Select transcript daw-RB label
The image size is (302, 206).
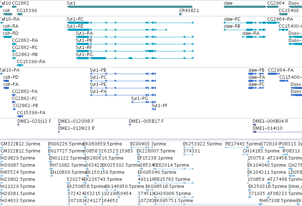click(x=232, y=26)
